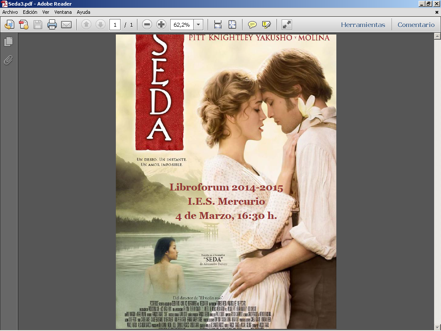The width and height of the screenshot is (441, 331).
Task: Save the file with the floppy disk icon
Action: (x=38, y=25)
